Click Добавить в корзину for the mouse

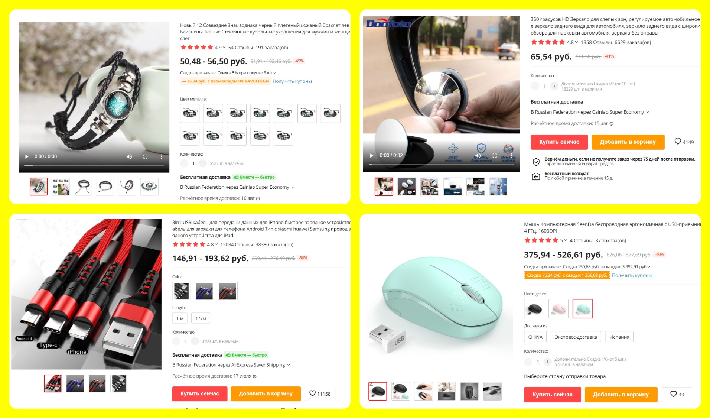tap(621, 395)
